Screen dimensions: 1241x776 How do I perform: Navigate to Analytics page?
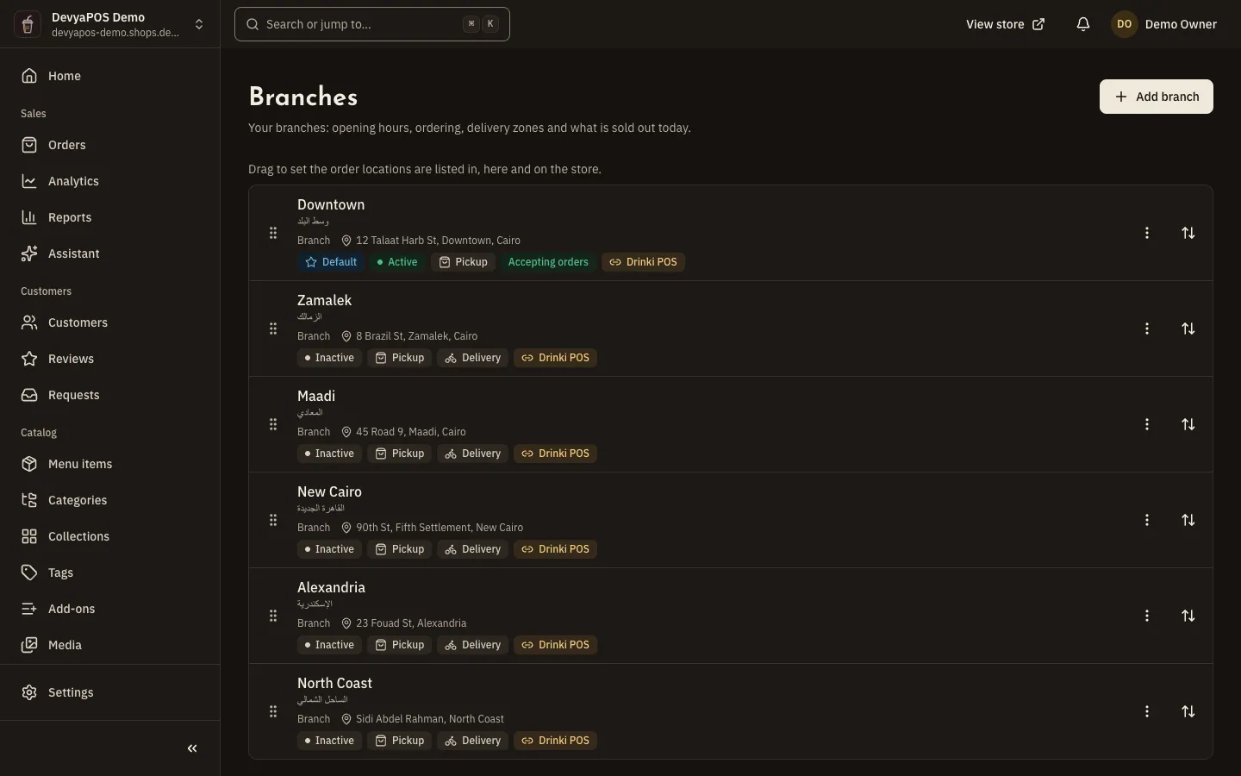pyautogui.click(x=110, y=181)
